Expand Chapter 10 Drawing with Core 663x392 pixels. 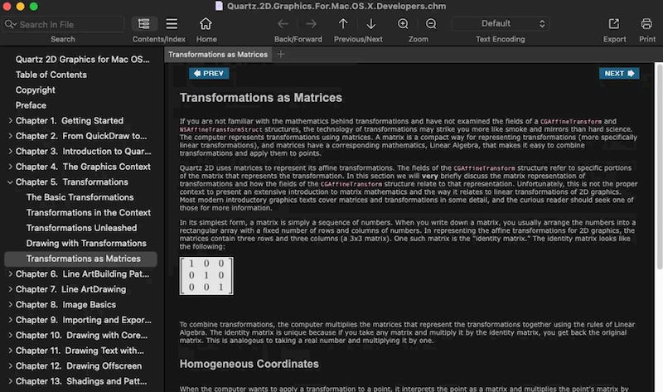[10, 335]
